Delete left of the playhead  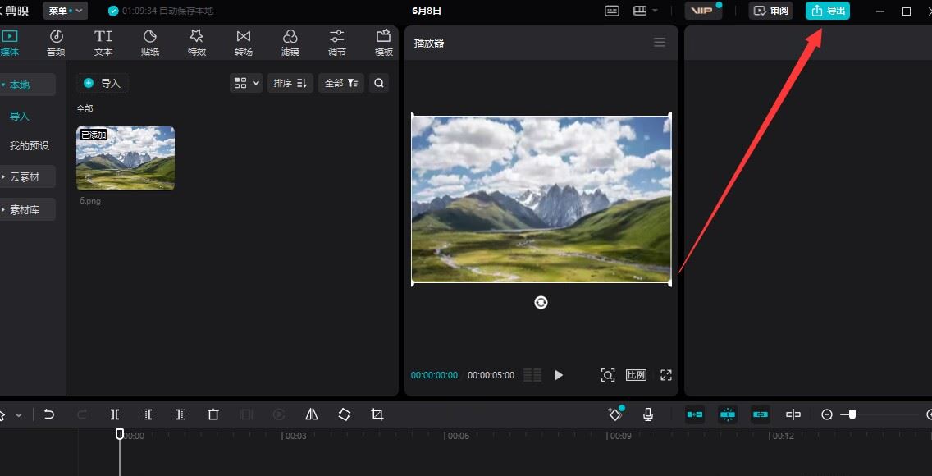point(148,414)
